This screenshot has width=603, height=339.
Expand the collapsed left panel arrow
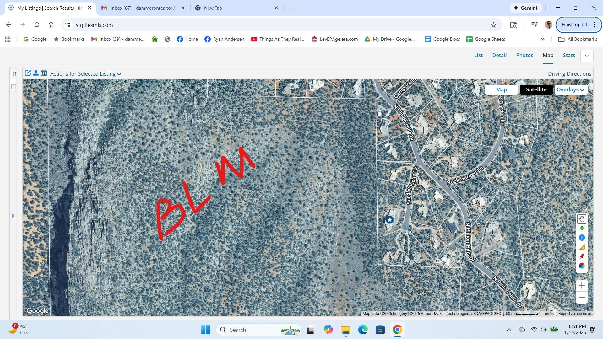(13, 216)
